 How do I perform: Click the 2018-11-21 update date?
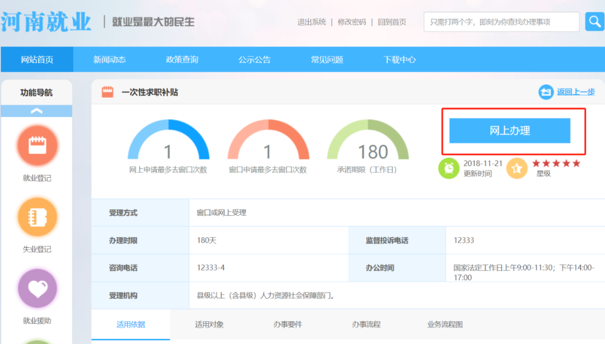[x=483, y=163]
